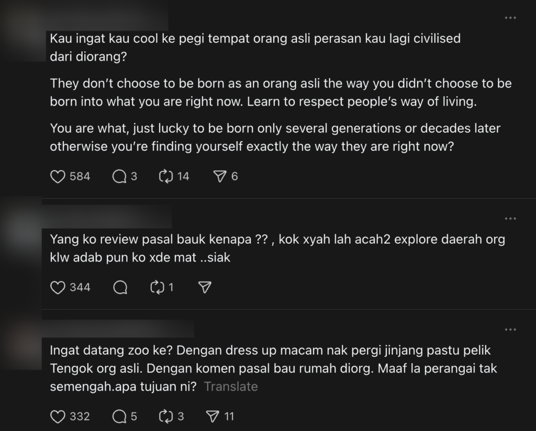Open the second commenter's blurred profile picture
The image size is (536, 431).
[x=21, y=225]
